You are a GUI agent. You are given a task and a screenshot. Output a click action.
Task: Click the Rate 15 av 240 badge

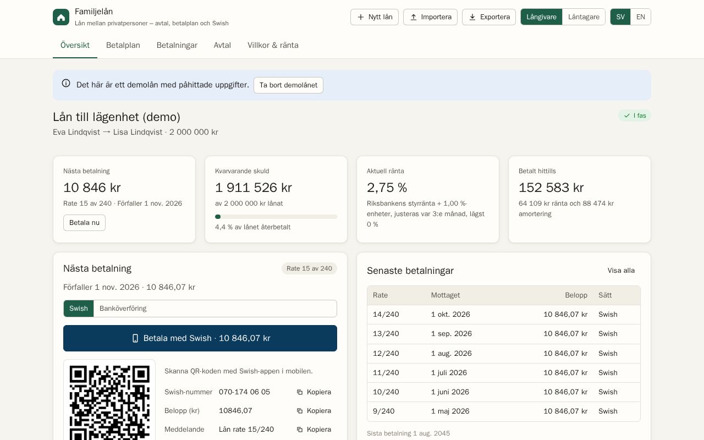(309, 268)
